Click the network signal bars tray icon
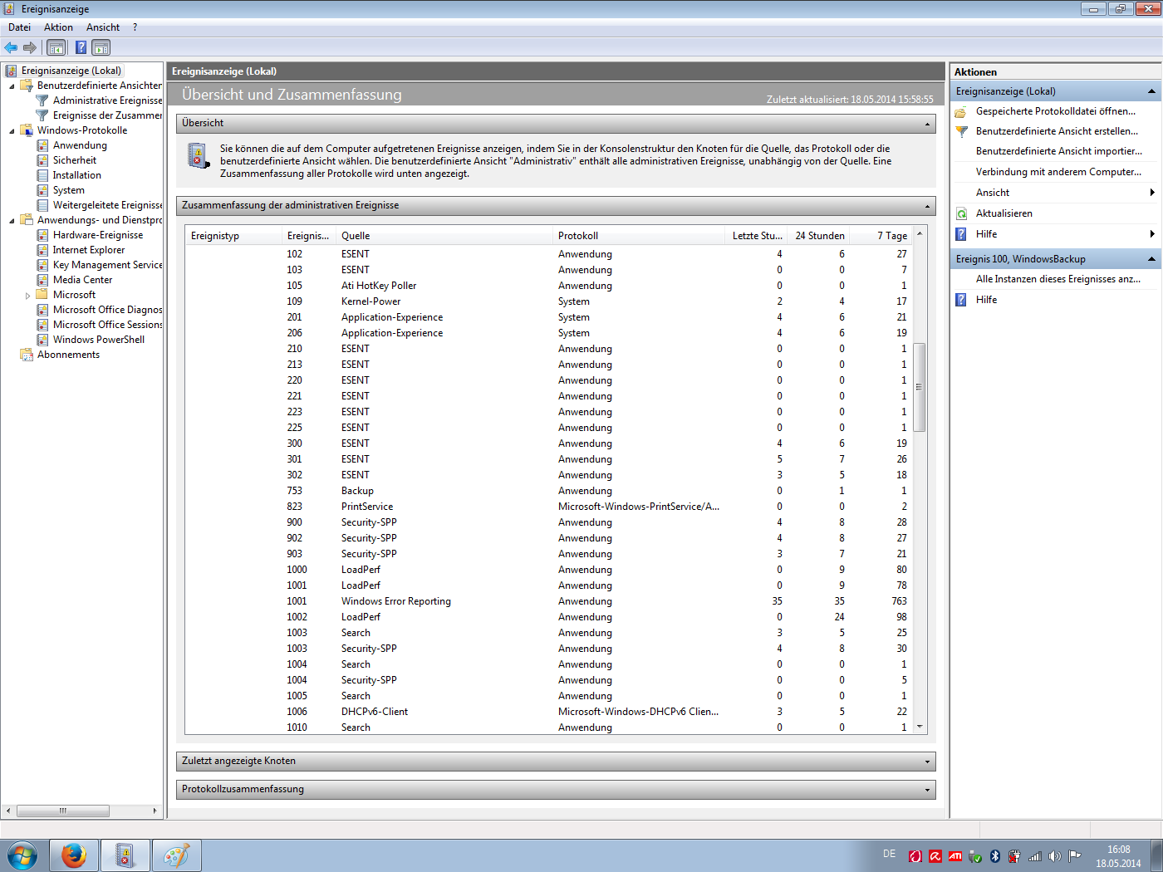1163x872 pixels. click(x=1035, y=855)
